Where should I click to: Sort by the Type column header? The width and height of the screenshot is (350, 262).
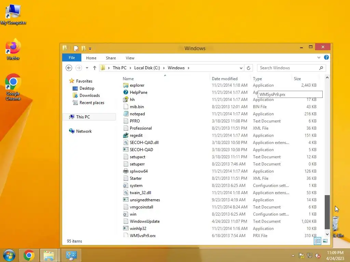pyautogui.click(x=257, y=79)
